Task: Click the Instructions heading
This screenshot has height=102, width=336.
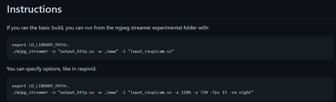Action: 34,9
